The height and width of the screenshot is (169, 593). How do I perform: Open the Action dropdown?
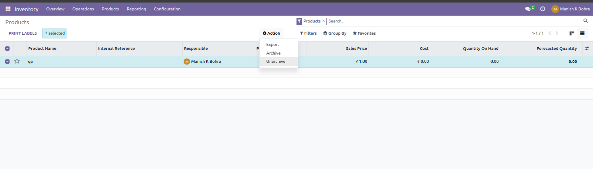271,33
